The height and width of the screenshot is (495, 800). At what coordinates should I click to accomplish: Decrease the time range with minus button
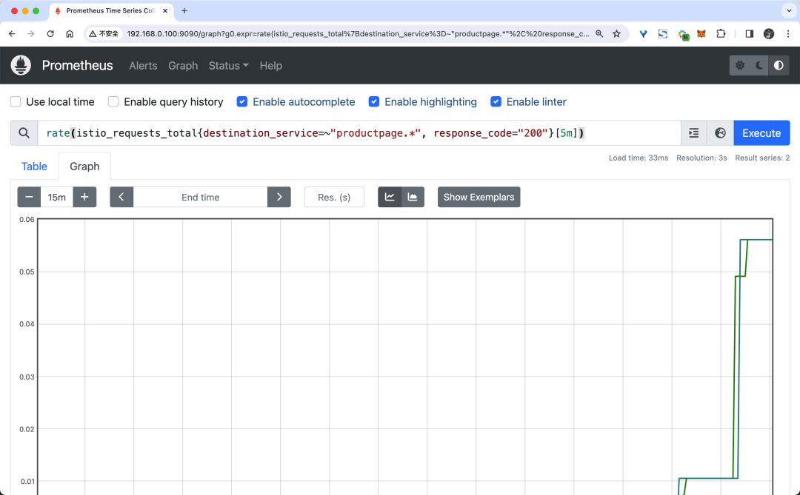pos(29,197)
